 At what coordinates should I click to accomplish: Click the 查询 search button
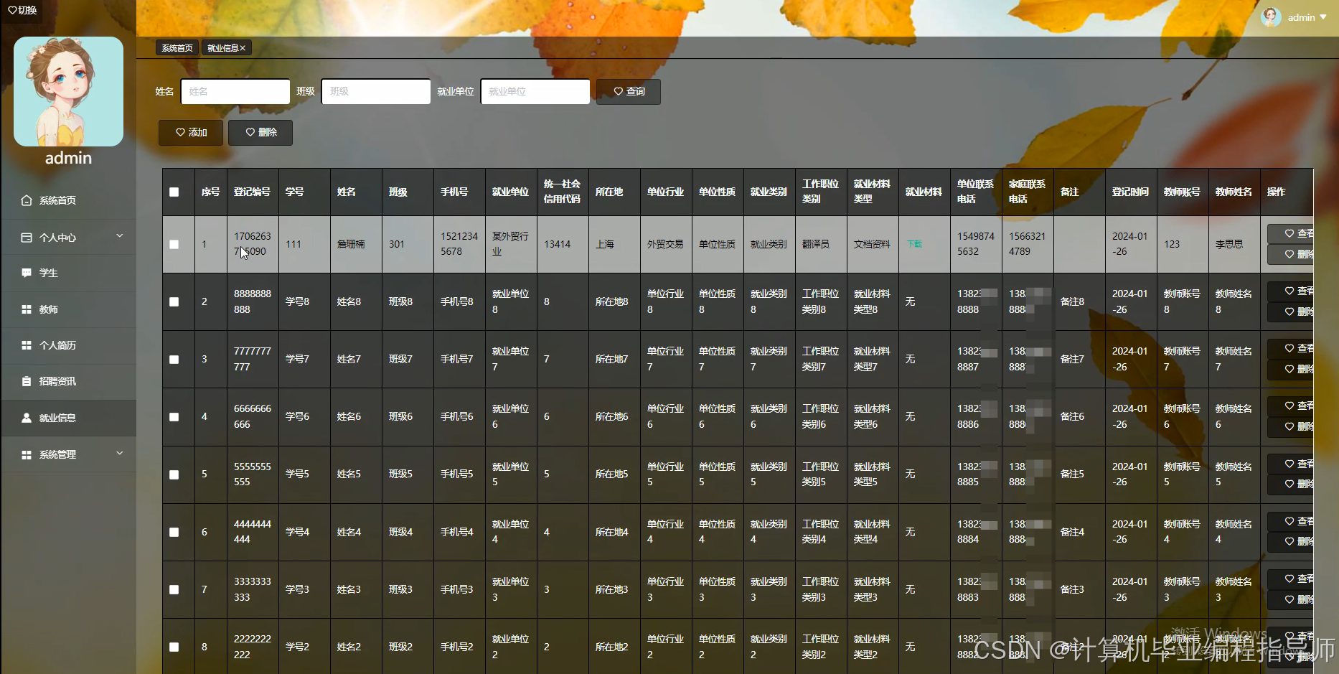(x=629, y=92)
